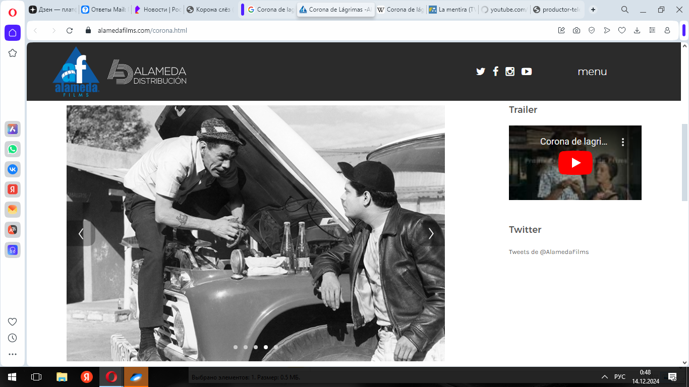
Task: Open the share/edit page icon in address bar
Action: coord(561,30)
